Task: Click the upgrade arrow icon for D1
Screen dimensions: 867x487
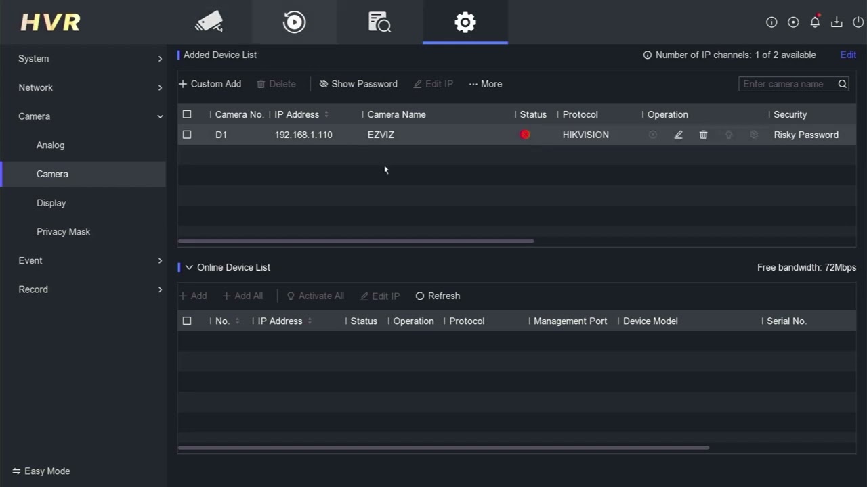Action: (729, 135)
